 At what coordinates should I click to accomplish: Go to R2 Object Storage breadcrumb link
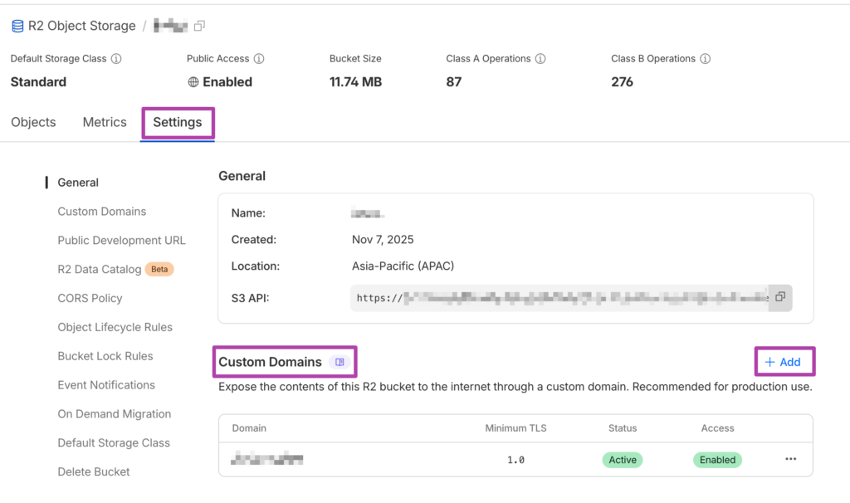[81, 26]
